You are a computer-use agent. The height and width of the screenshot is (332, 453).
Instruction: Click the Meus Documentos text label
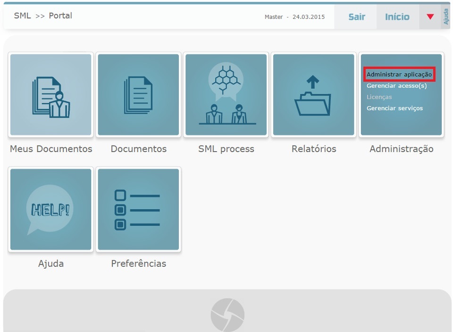pos(51,149)
